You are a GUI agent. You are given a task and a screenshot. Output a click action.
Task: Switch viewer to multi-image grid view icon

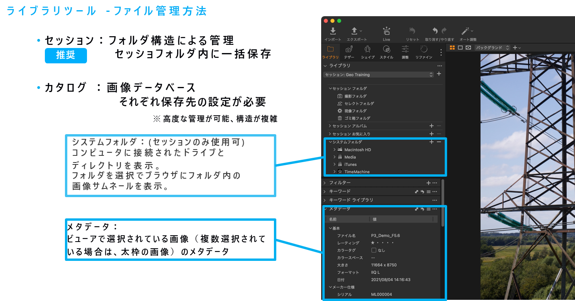tap(452, 48)
